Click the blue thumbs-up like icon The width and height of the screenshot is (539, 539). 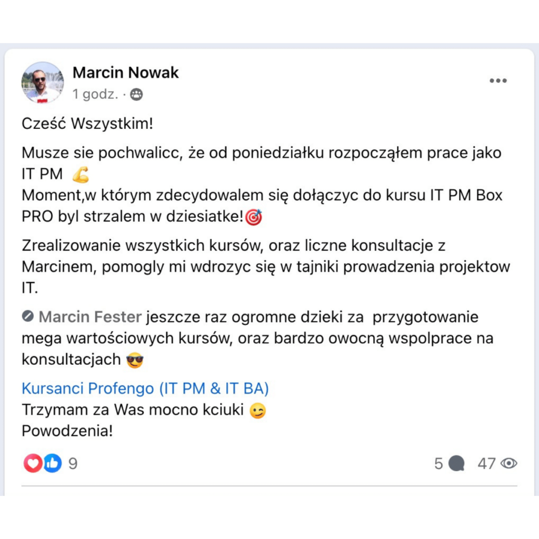point(53,463)
